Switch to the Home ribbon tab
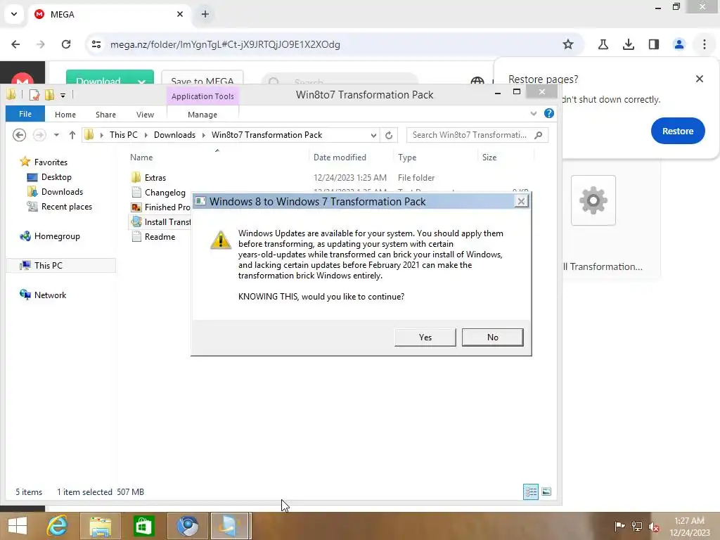This screenshot has width=720, height=540. 65,115
